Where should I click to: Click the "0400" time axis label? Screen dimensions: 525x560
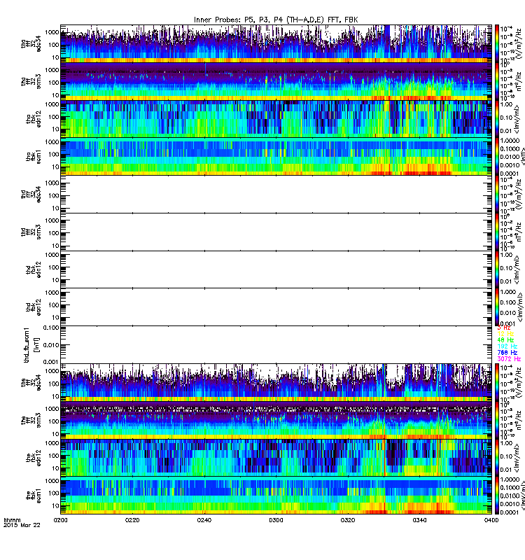491,520
